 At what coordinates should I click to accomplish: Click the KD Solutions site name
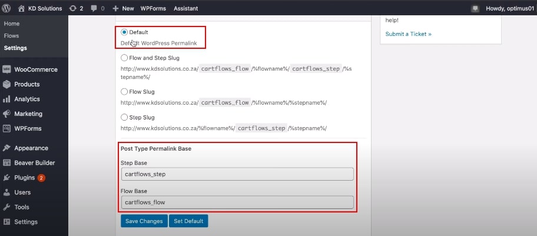coord(45,8)
